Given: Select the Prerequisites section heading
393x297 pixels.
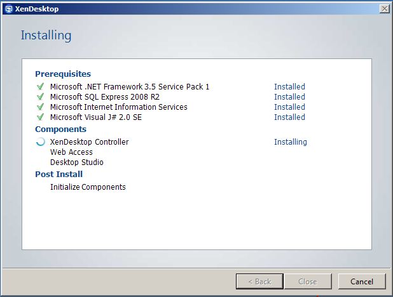Looking at the screenshot, I should coord(63,74).
